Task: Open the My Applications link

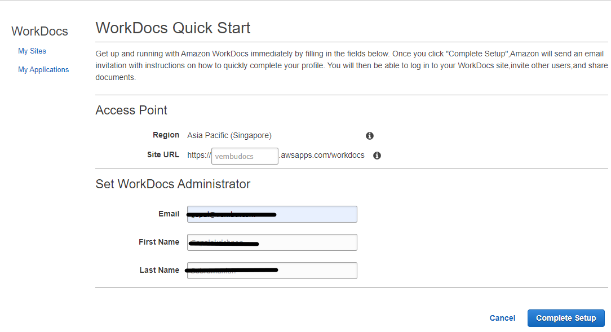Action: (x=43, y=70)
